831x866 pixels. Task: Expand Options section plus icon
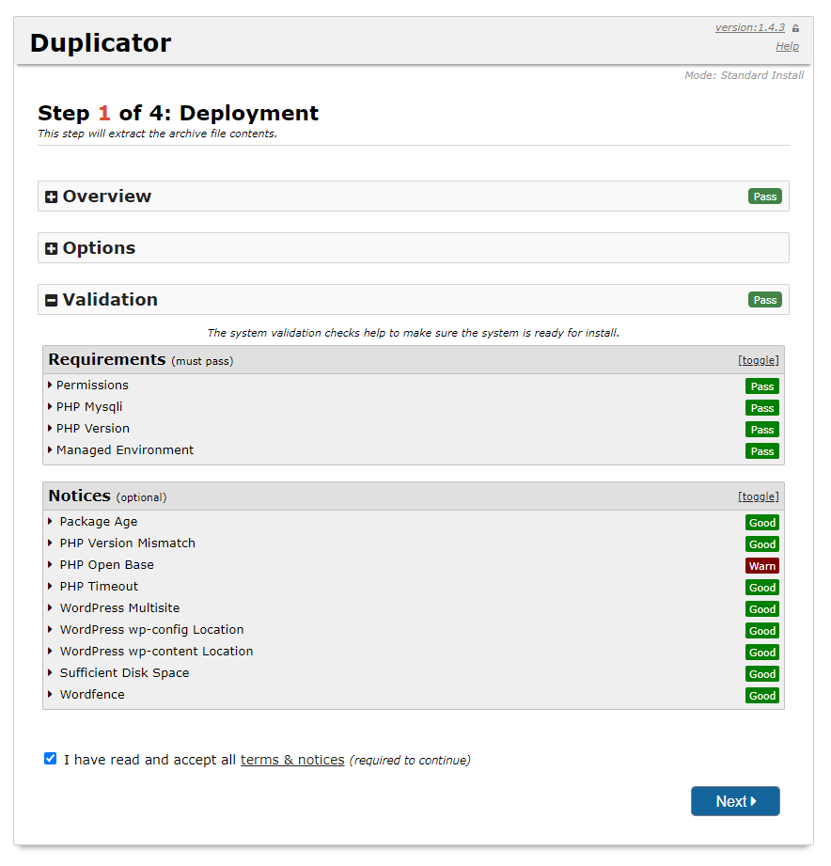(x=52, y=248)
